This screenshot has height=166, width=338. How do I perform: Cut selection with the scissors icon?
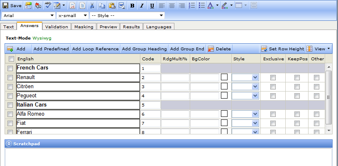coord(92,5)
